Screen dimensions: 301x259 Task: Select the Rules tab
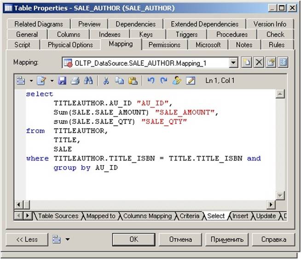(x=277, y=45)
